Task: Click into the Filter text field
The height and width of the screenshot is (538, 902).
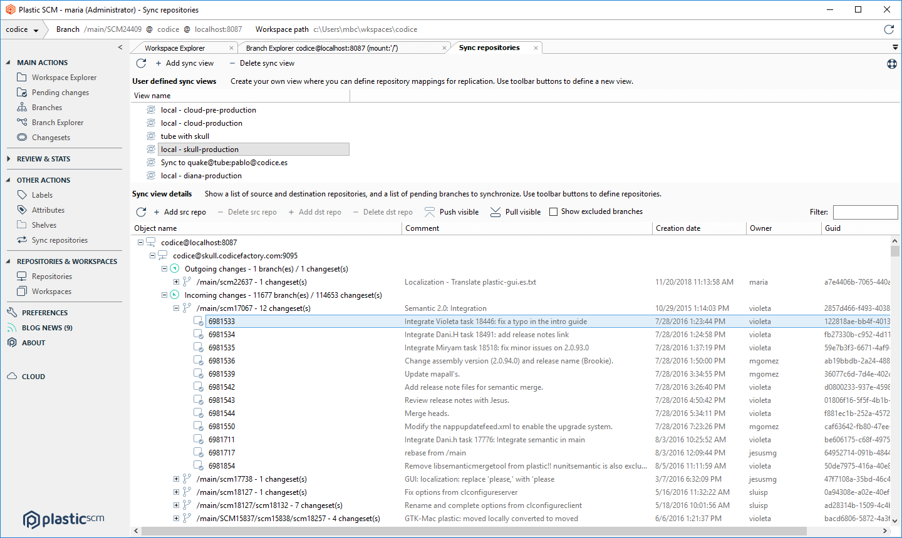Action: 865,212
